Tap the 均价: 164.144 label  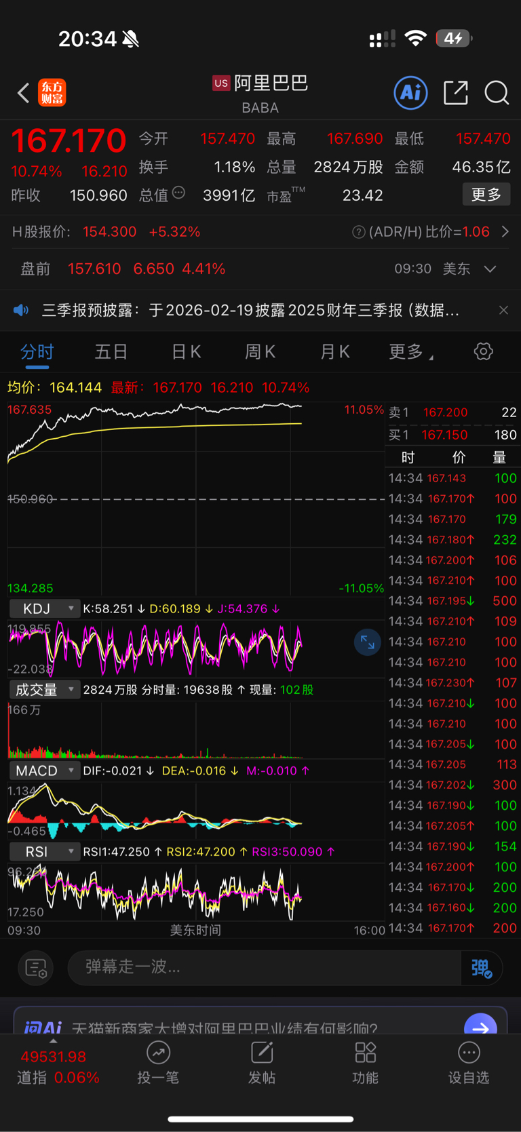pyautogui.click(x=54, y=388)
